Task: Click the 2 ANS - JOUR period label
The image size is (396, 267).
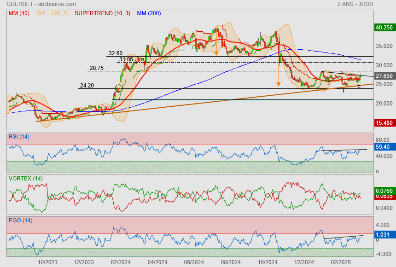Action: click(355, 4)
